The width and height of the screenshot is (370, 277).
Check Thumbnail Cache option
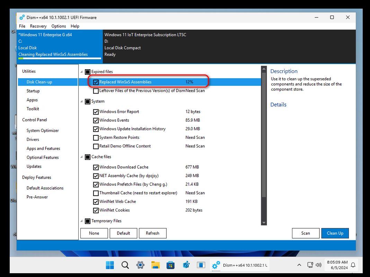coord(96,193)
